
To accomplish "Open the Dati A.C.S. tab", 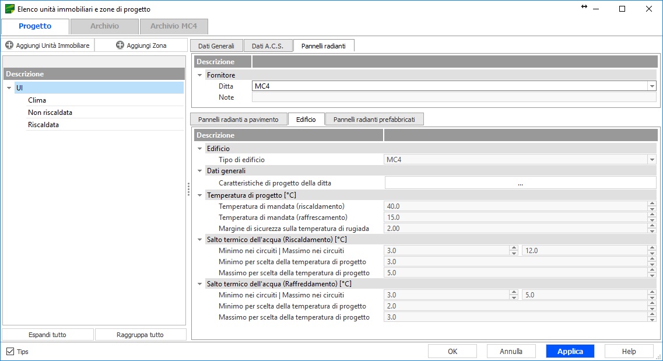I will pos(268,45).
